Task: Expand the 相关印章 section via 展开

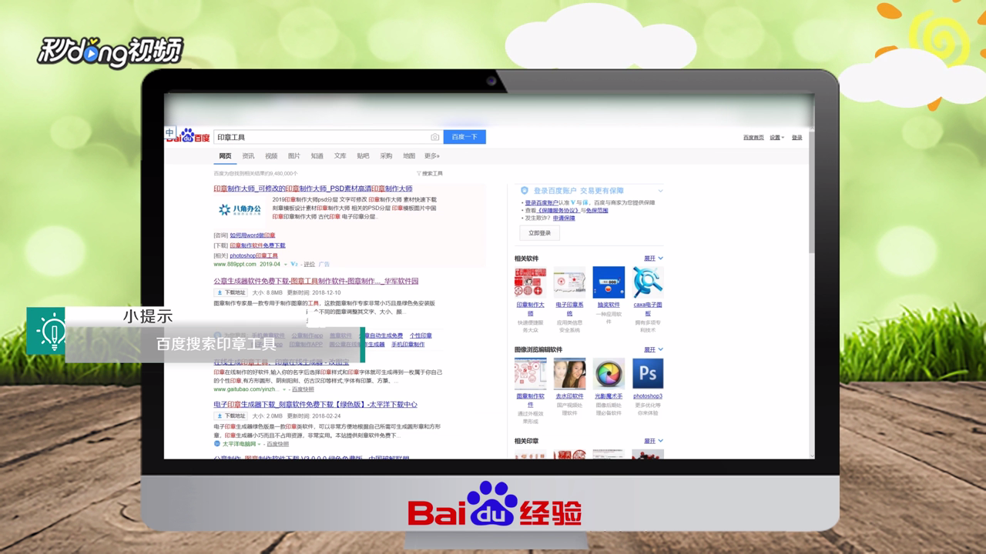Action: [653, 441]
